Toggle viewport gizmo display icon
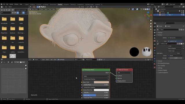Viewport: 185px width, 104px height. (x=133, y=9)
